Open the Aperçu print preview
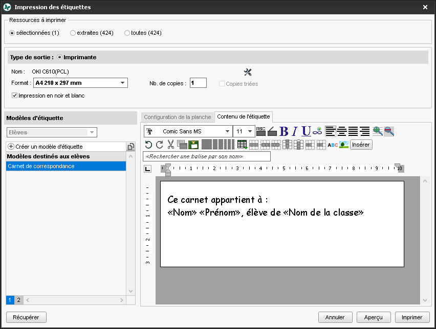Viewport: 436px width, 329px height. (x=374, y=317)
